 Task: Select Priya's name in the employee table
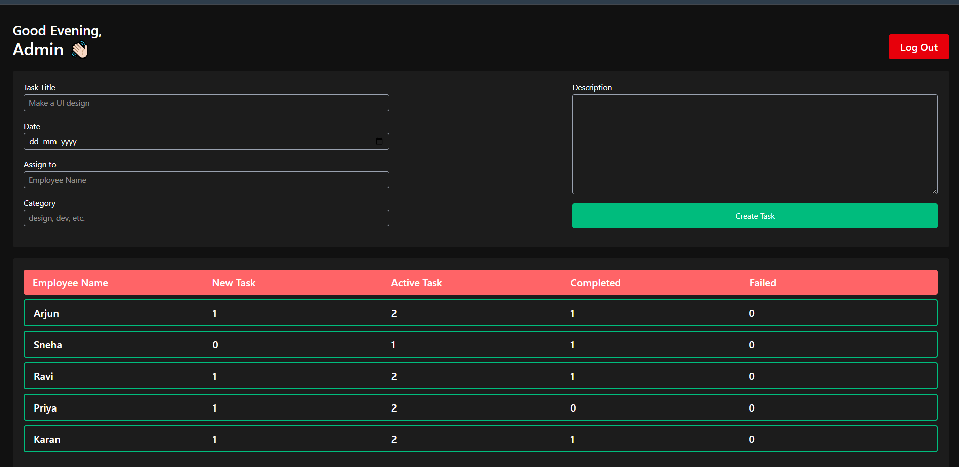pos(45,408)
